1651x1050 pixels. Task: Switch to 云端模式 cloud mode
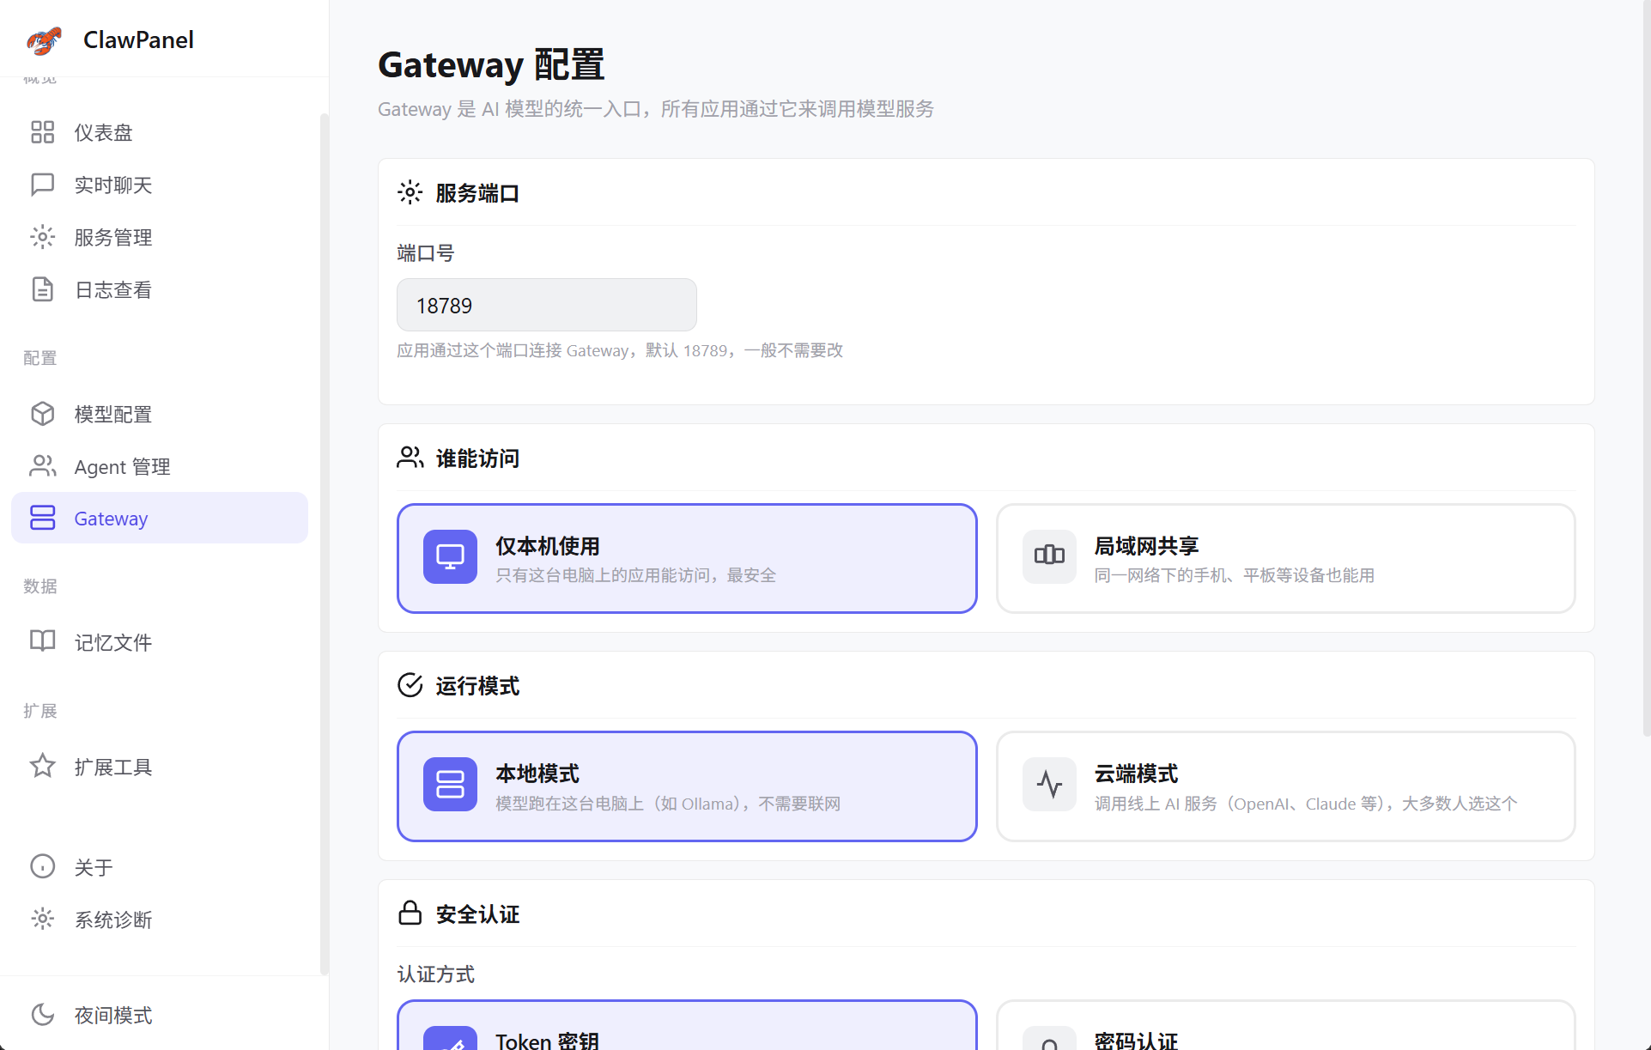pyautogui.click(x=1285, y=786)
